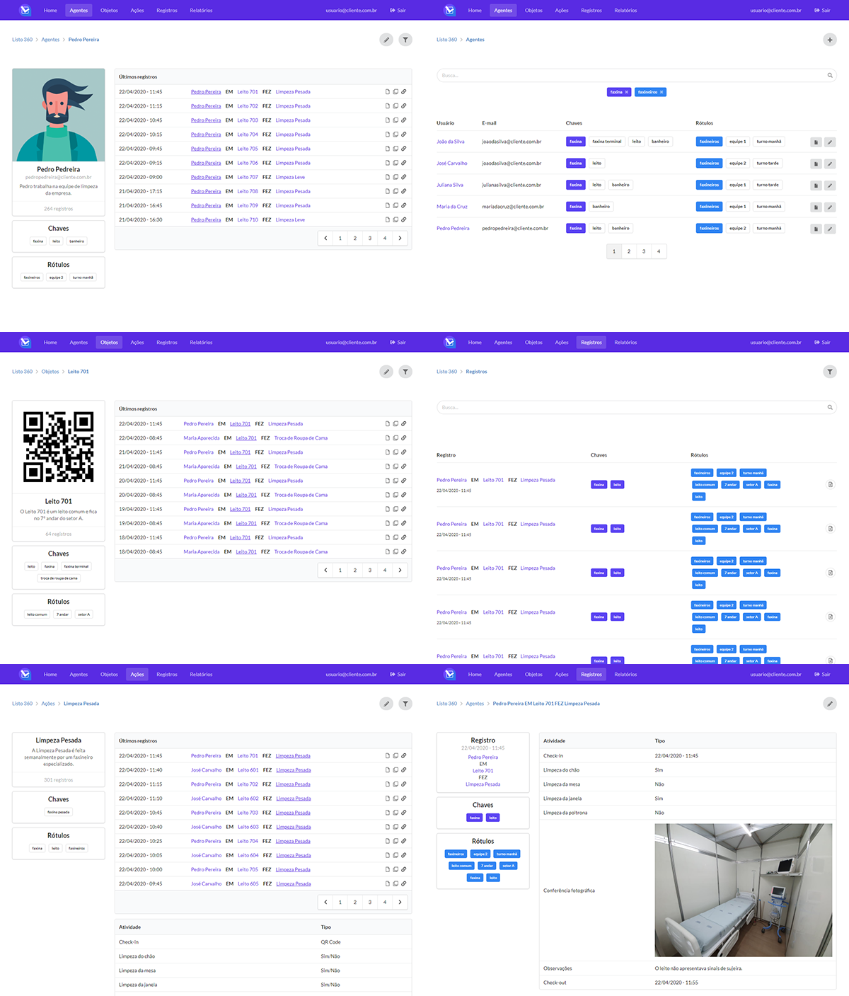Image resolution: width=849 pixels, height=996 pixels.
Task: Open filters with the funnel icon on Registros
Action: (x=830, y=371)
